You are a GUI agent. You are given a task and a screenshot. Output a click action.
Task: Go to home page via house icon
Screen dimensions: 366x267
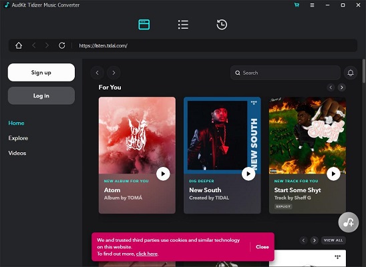pos(19,45)
